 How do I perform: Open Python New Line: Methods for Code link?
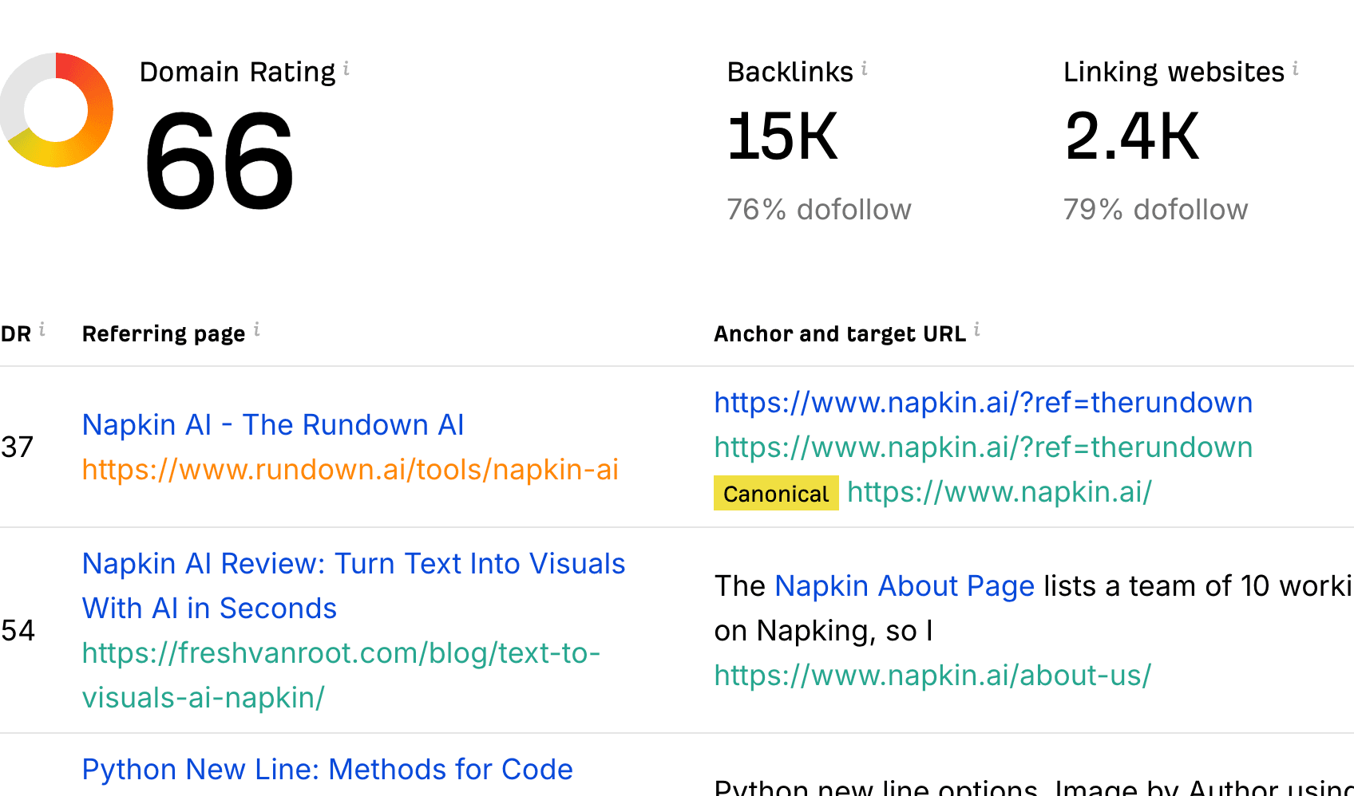pyautogui.click(x=327, y=770)
